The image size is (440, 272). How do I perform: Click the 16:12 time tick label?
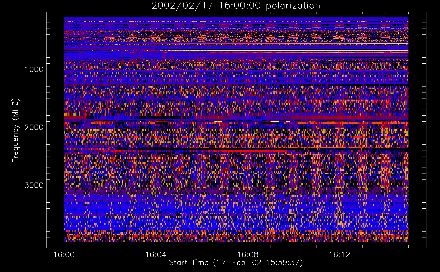tap(339, 255)
